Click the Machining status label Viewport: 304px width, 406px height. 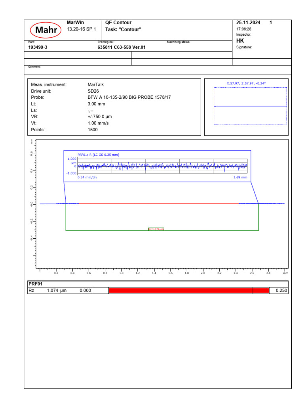[179, 42]
